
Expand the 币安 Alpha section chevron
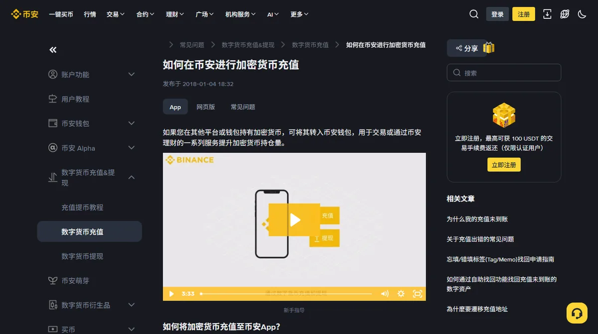click(132, 148)
